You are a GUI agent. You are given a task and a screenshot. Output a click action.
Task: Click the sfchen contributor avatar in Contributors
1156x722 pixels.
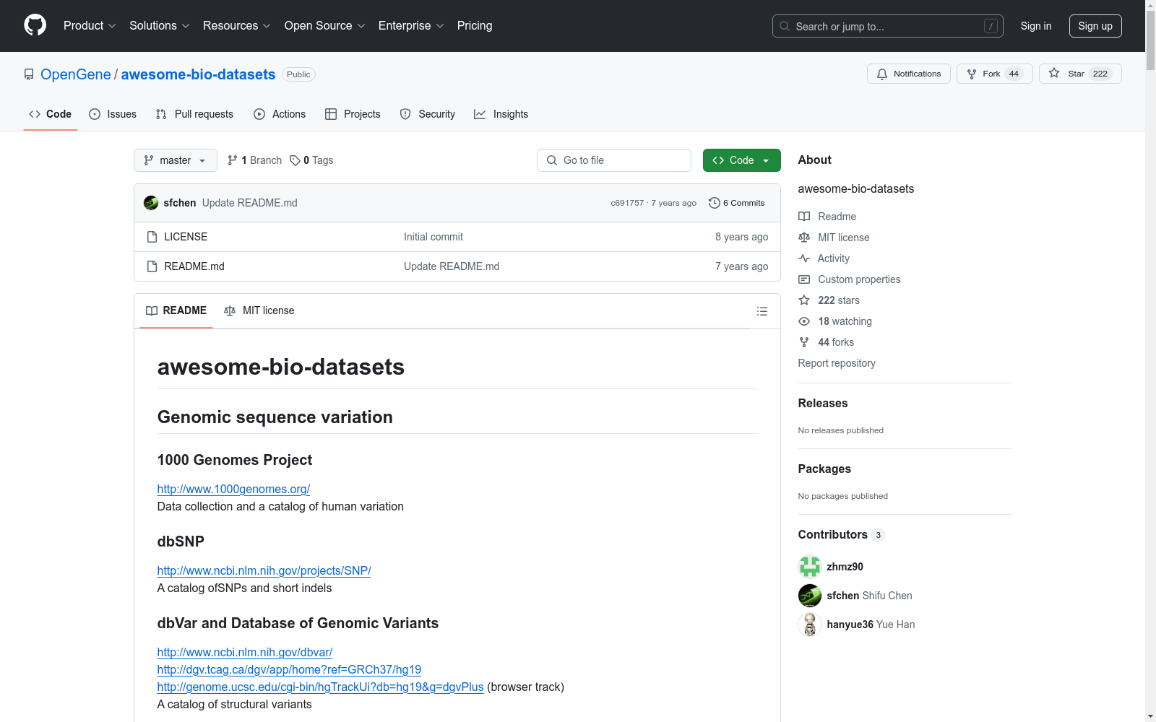tap(810, 596)
